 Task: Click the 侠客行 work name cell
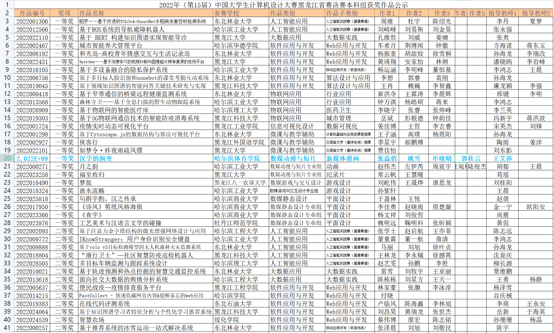pyautogui.click(x=89, y=142)
